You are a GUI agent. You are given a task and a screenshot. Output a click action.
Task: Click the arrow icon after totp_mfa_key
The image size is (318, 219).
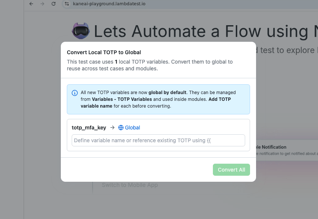112,128
